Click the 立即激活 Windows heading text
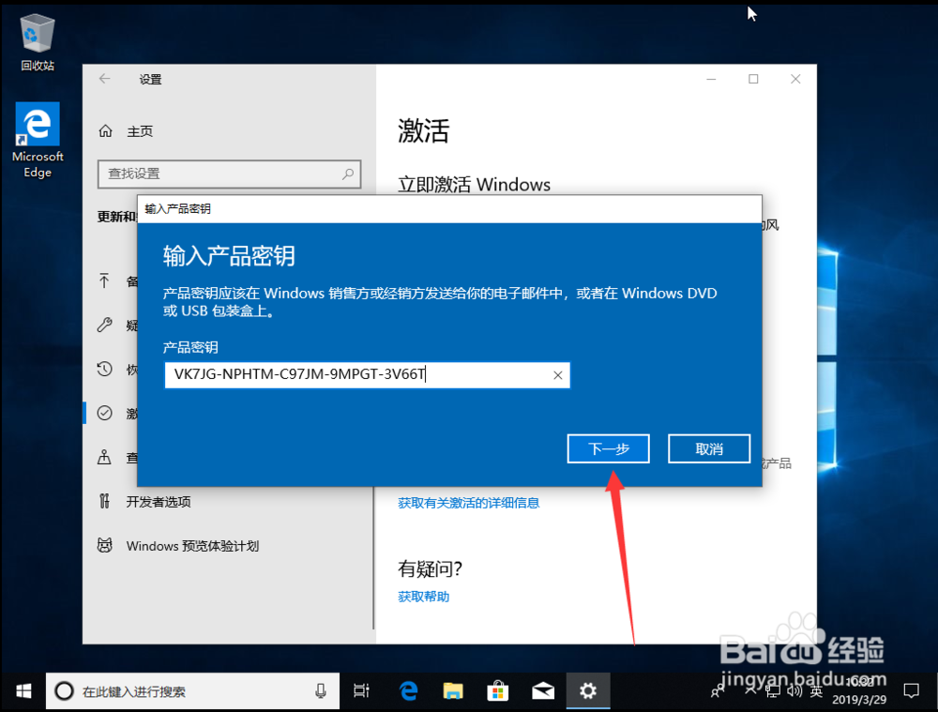This screenshot has height=712, width=938. (474, 184)
